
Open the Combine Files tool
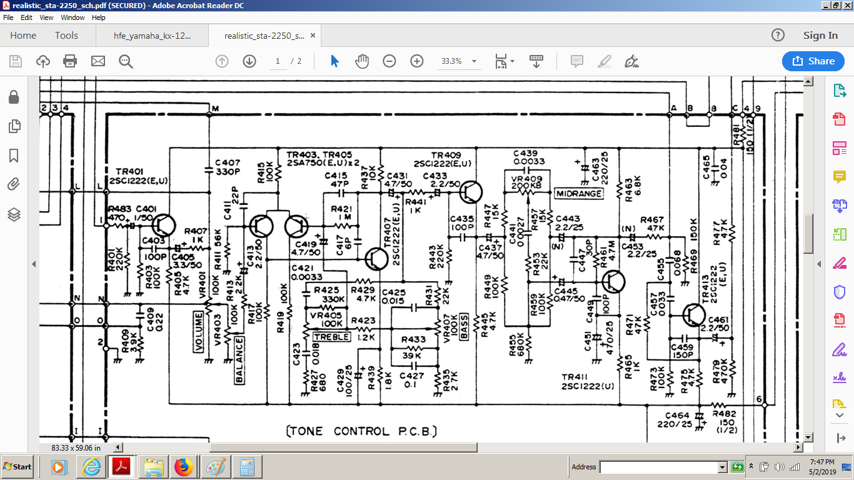pyautogui.click(x=839, y=206)
